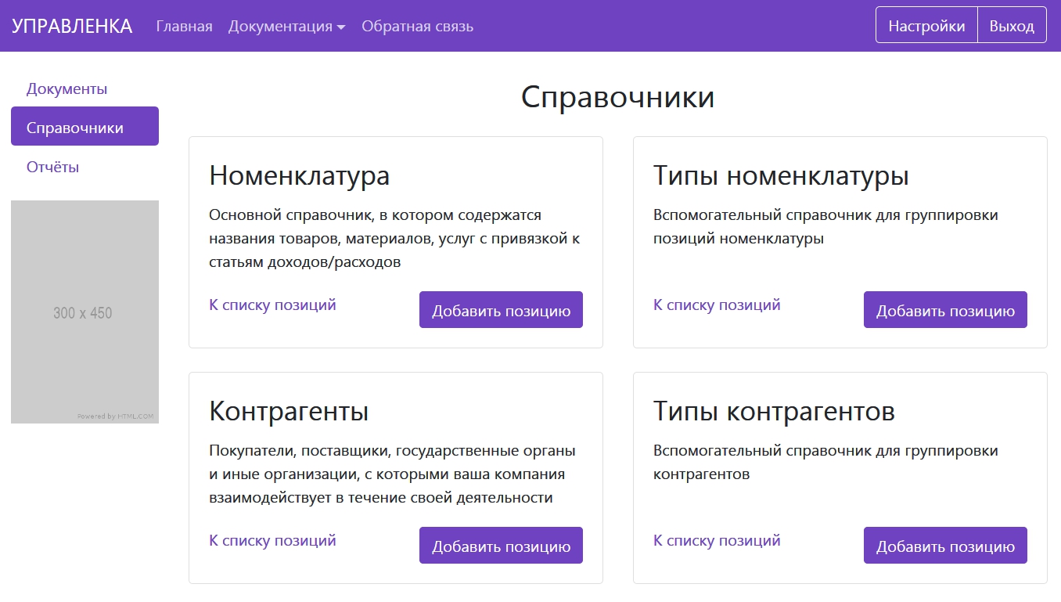Click the УПРАВЛЕНКА brand logo
The image size is (1061, 602).
click(72, 26)
